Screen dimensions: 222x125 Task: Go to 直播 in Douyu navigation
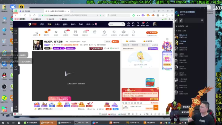(x=49, y=24)
